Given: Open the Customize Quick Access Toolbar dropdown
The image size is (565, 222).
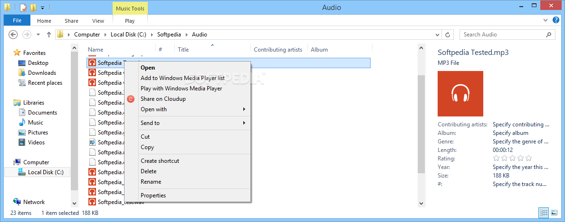Looking at the screenshot, I should pos(42,8).
